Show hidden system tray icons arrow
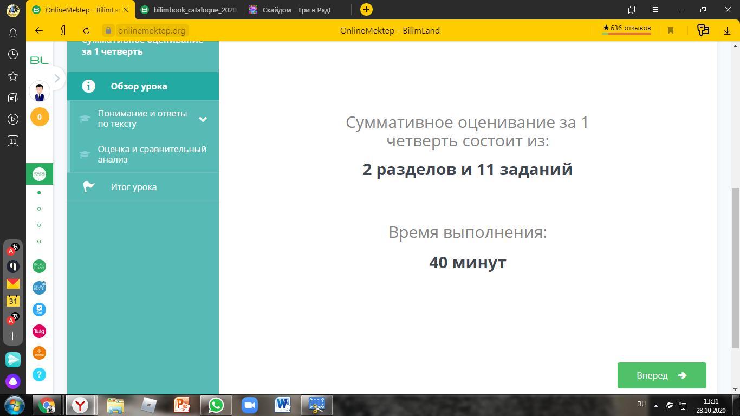 click(x=656, y=405)
